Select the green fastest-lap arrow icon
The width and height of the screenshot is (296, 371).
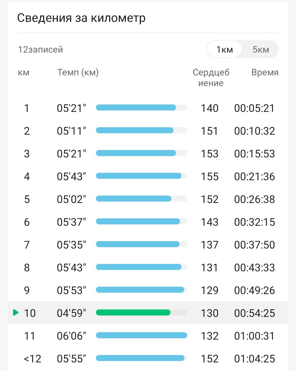point(16,312)
